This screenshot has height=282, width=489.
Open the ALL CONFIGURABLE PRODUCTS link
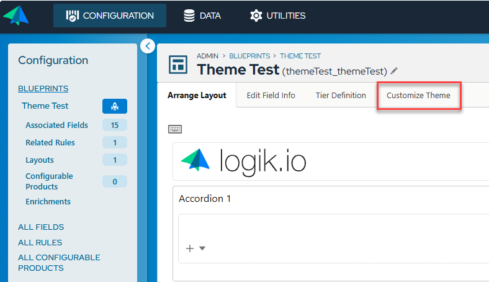(x=59, y=263)
